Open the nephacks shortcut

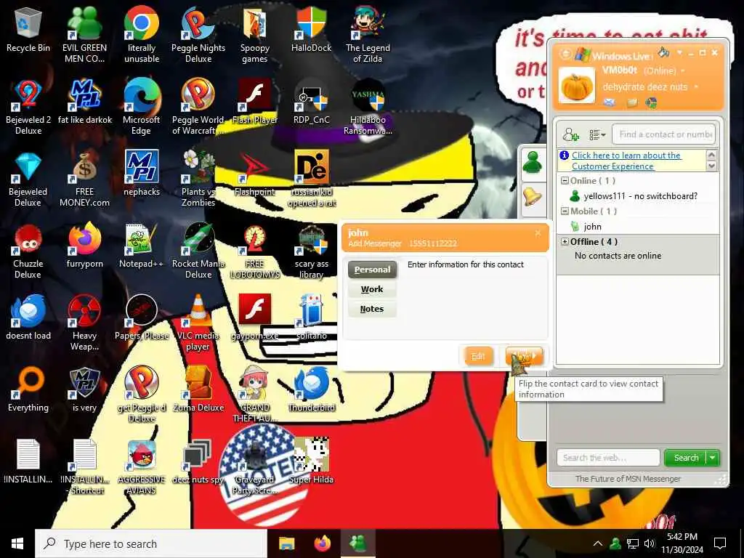pos(142,174)
